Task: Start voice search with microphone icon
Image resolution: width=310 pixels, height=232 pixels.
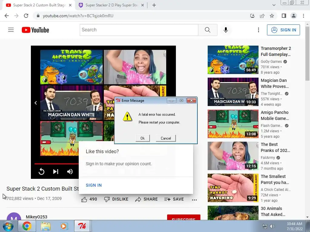Action: 226,30
